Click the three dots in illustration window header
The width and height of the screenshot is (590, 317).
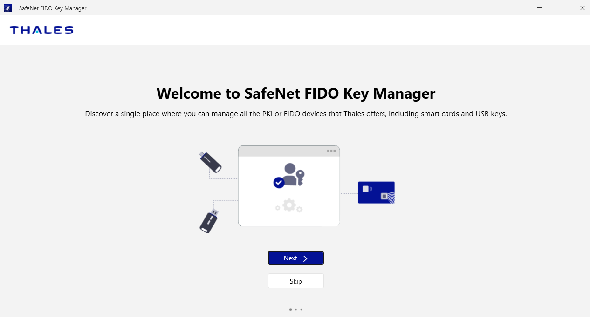click(331, 151)
